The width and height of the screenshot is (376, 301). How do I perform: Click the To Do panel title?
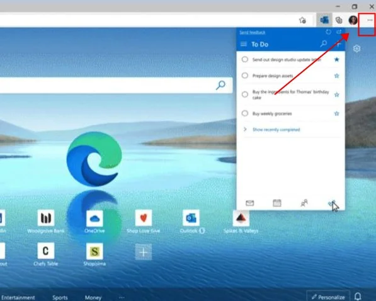(x=259, y=44)
